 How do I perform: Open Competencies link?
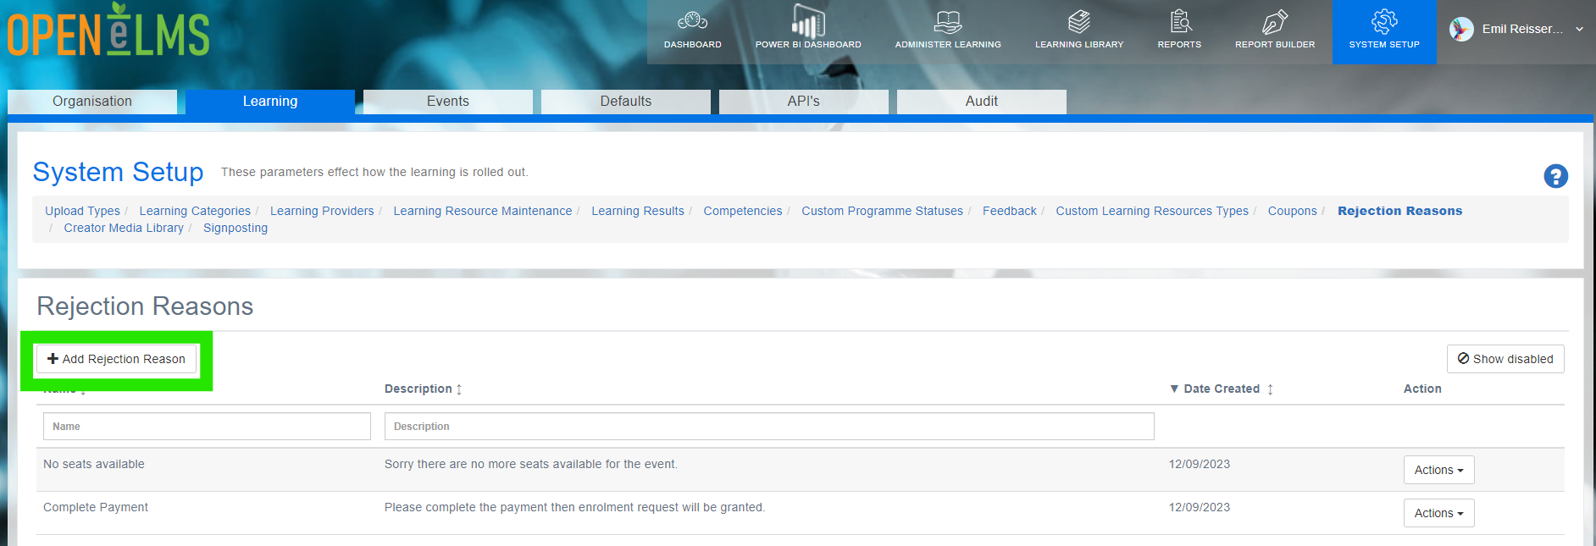743,211
